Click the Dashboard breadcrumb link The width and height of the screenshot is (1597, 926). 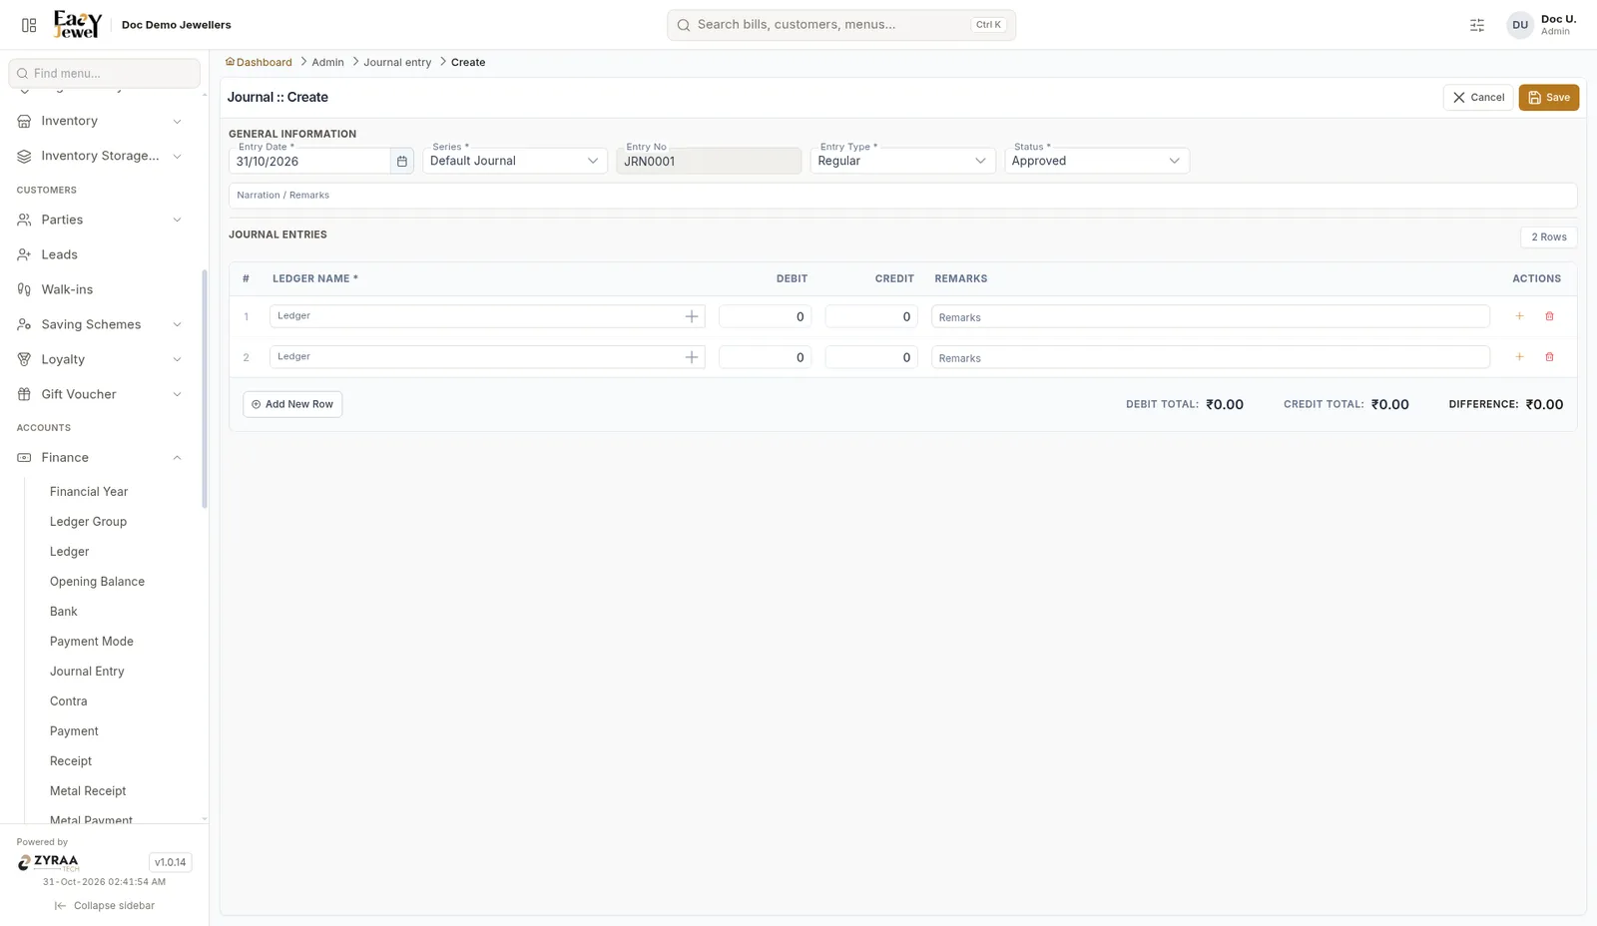[259, 62]
